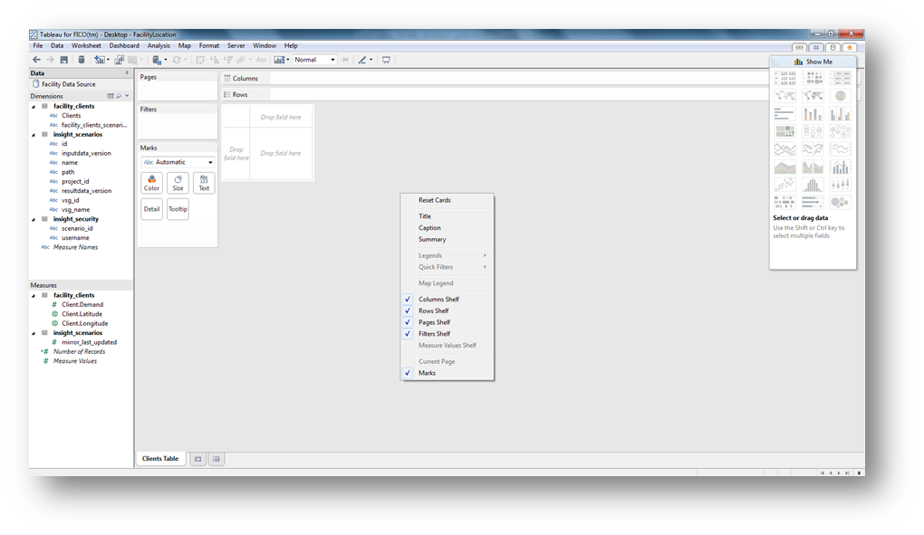Select the packed bubbles chart in Show Me
924x535 pixels.
[x=840, y=203]
